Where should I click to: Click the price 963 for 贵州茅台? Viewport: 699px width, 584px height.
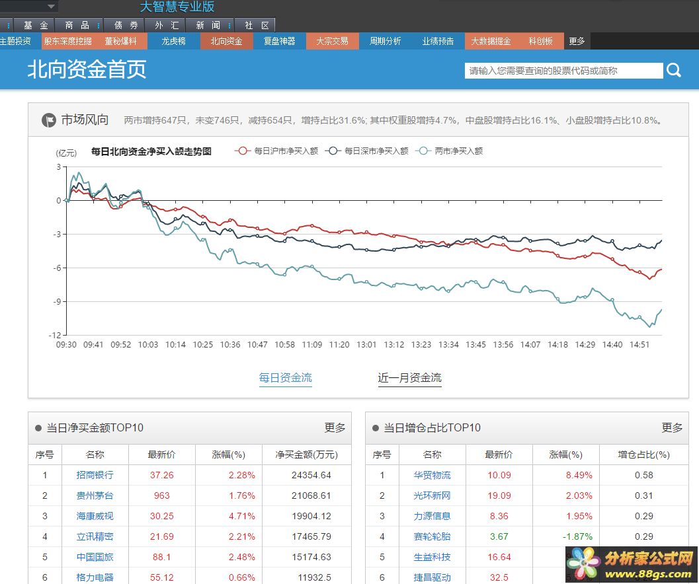(x=161, y=495)
